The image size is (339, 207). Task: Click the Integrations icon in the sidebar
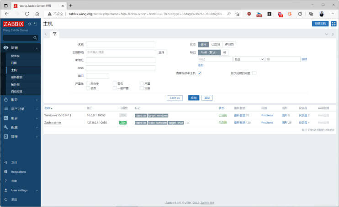[x=6, y=172]
